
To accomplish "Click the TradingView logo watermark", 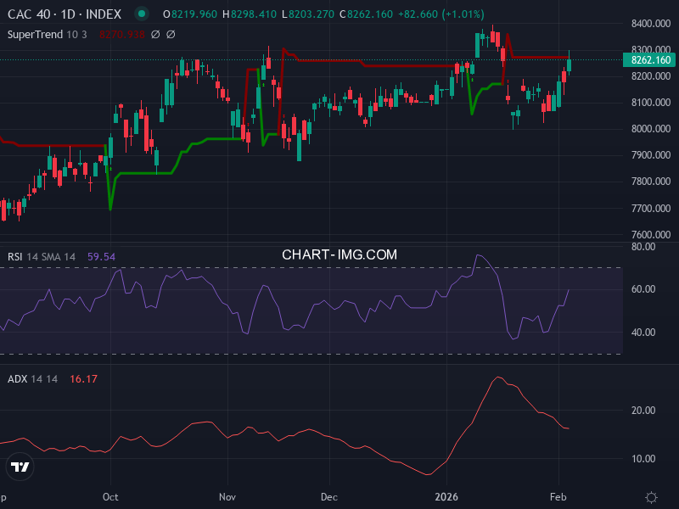I will (x=19, y=467).
